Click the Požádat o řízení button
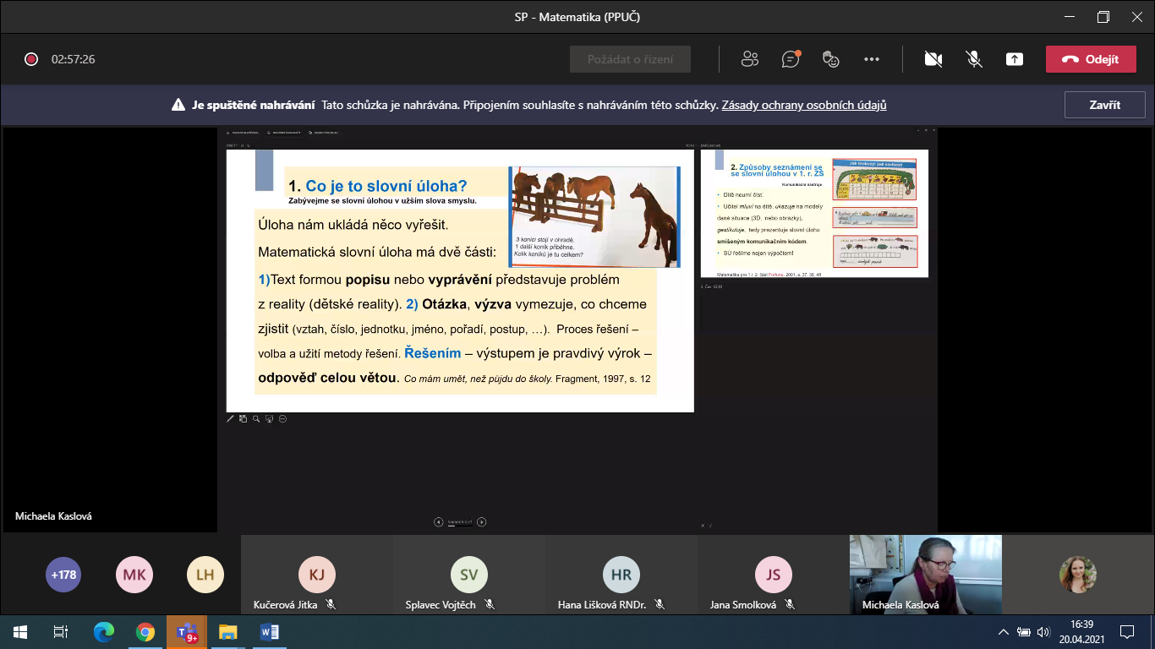 tap(630, 59)
